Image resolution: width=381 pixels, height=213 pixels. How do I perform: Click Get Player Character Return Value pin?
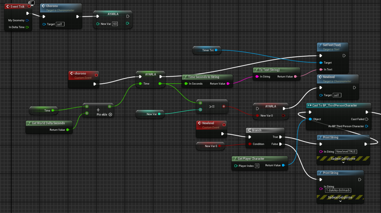(283, 165)
